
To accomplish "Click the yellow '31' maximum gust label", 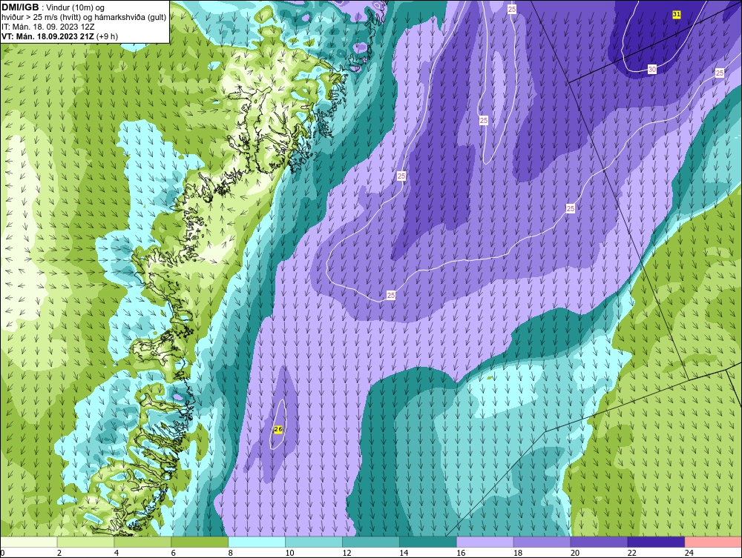I will pos(676,15).
